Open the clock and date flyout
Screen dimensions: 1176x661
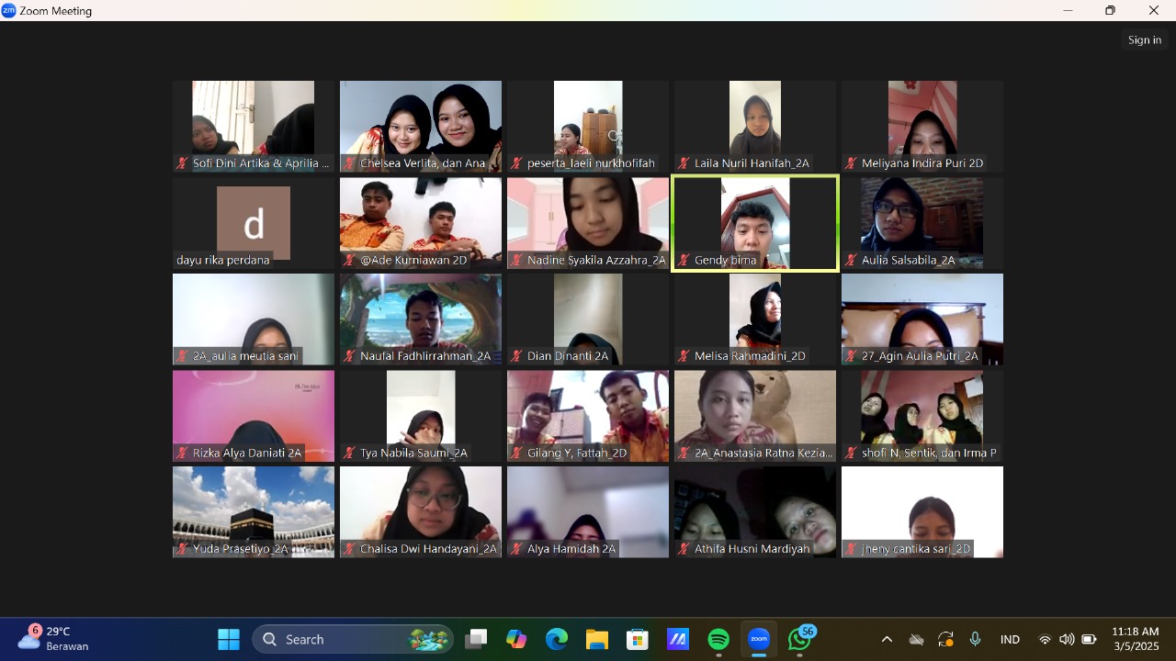point(1136,639)
